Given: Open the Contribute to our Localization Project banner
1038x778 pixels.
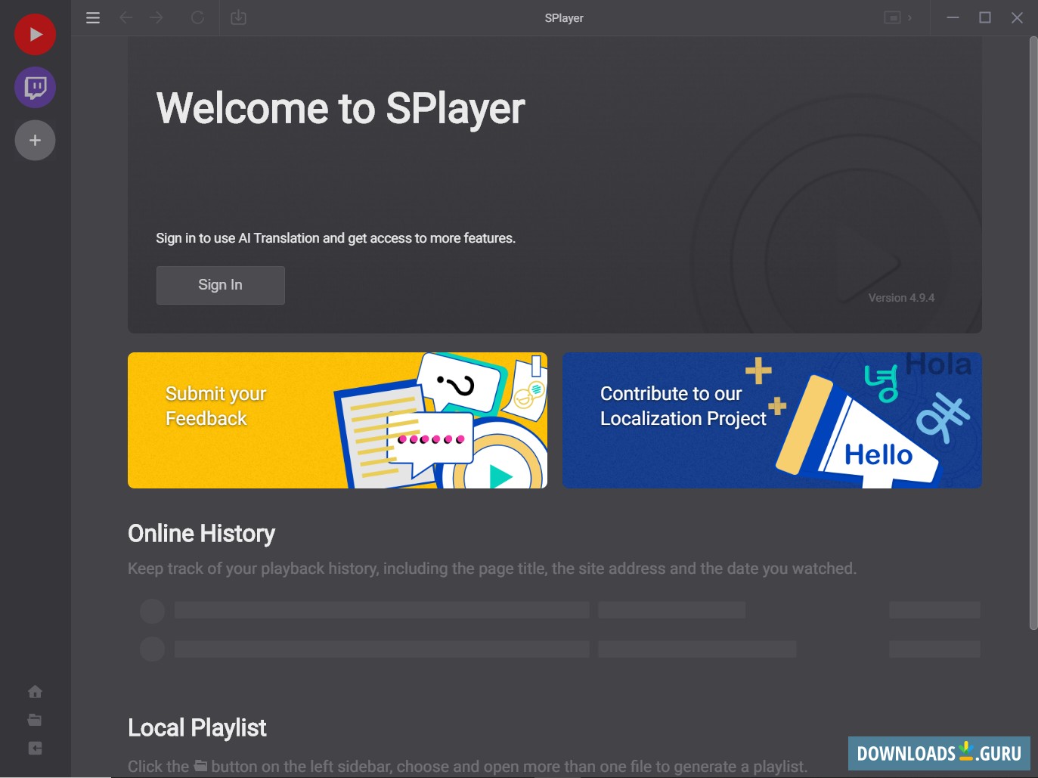Looking at the screenshot, I should click(x=772, y=420).
